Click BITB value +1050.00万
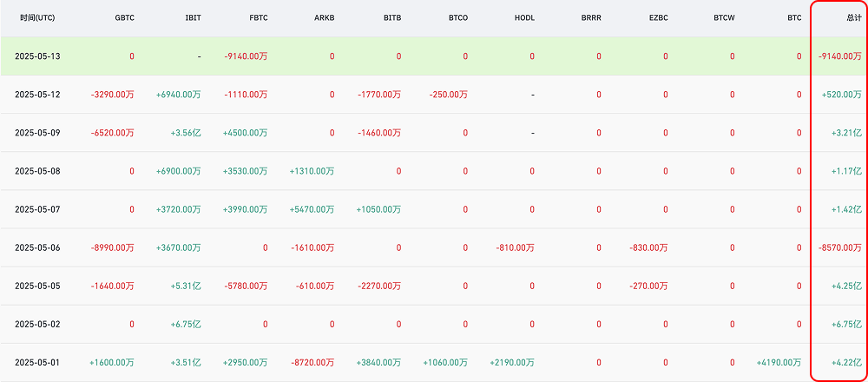Image resolution: width=868 pixels, height=382 pixels. point(378,209)
